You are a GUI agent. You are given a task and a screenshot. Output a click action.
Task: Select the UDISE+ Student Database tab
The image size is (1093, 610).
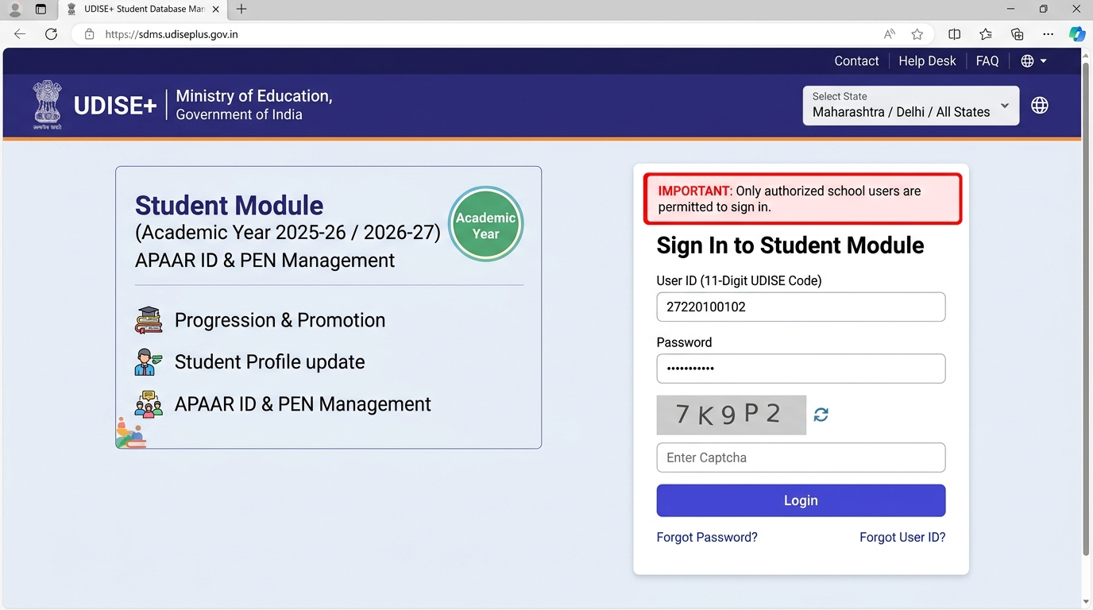point(142,10)
